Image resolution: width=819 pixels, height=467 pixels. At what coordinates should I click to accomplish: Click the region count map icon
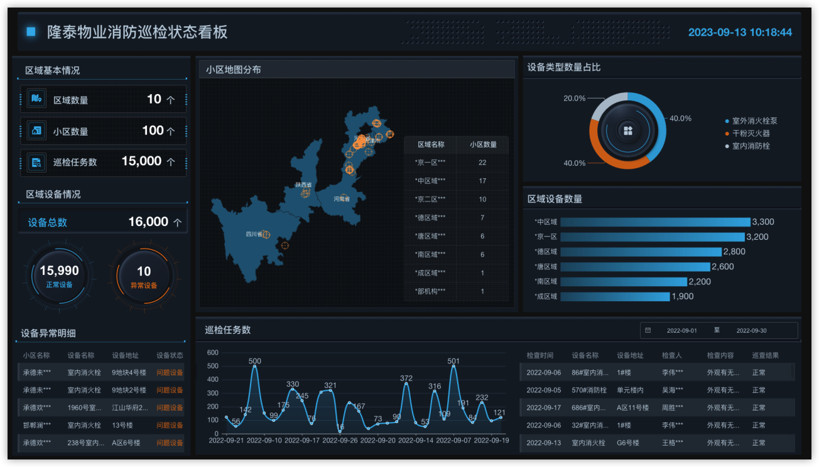pos(36,99)
